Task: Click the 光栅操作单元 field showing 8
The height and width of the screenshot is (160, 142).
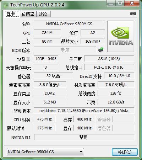Action: click(x=46, y=67)
